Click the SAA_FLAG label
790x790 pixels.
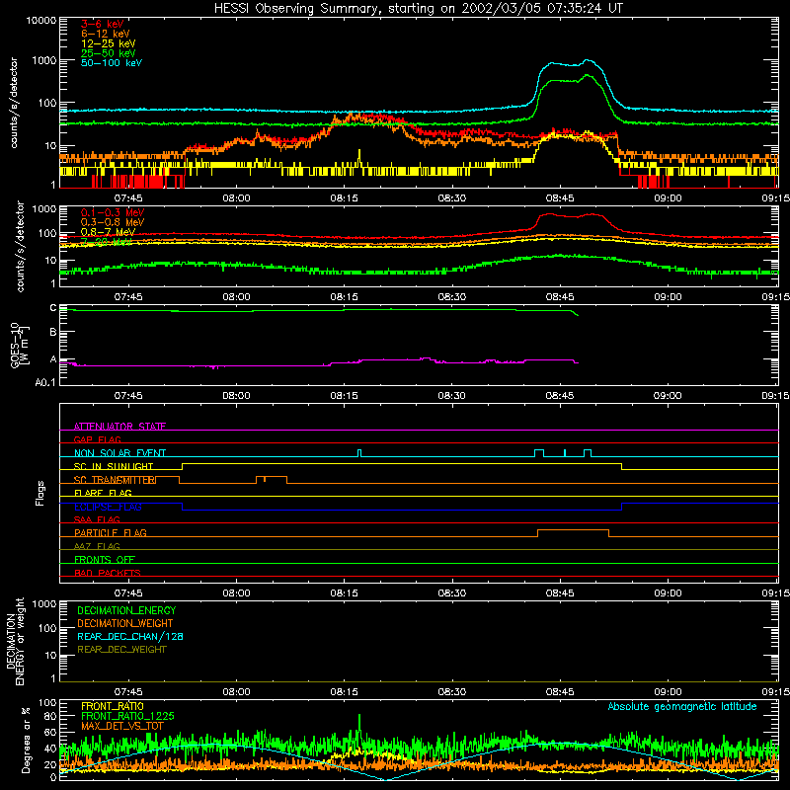click(97, 519)
